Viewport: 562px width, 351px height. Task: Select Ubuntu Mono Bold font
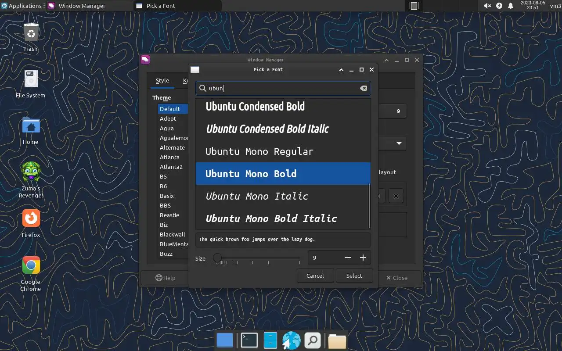tap(283, 174)
